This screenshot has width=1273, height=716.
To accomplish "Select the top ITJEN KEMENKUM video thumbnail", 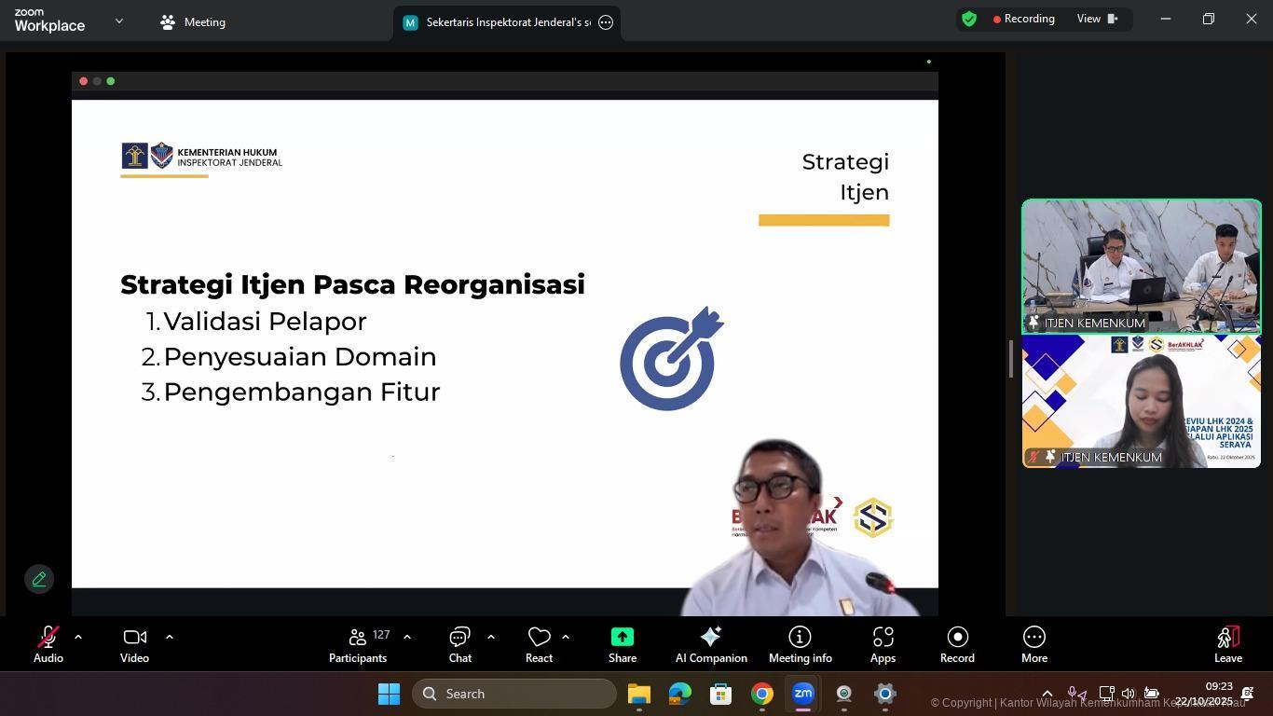I will point(1141,266).
